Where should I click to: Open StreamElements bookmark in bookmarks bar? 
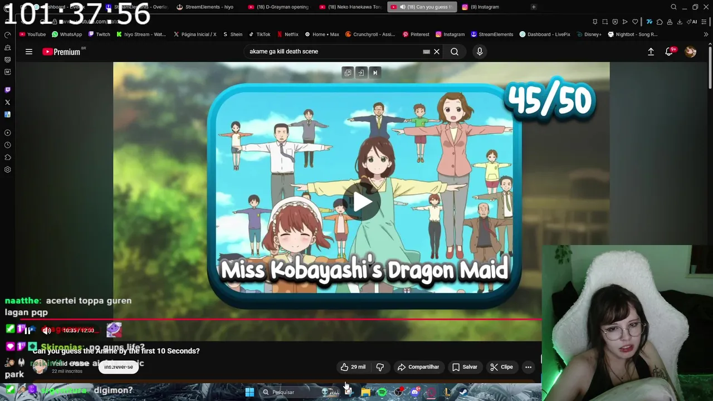492,35
